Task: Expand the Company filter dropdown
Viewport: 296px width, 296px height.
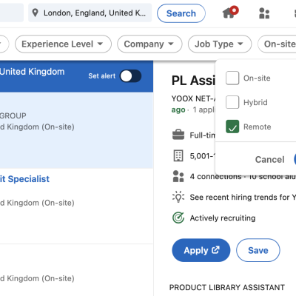Action: pos(149,44)
